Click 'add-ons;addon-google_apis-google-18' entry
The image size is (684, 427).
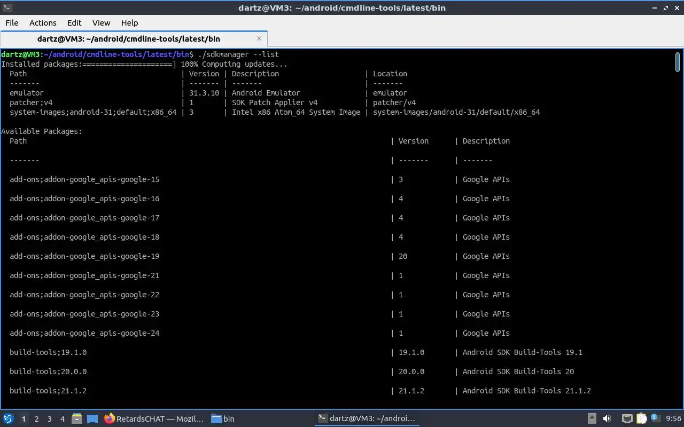click(84, 237)
